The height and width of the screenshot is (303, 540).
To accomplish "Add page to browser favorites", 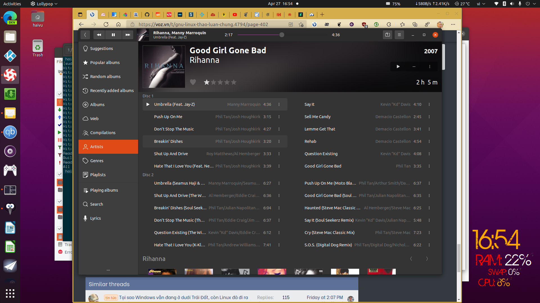I will pyautogui.click(x=301, y=24).
